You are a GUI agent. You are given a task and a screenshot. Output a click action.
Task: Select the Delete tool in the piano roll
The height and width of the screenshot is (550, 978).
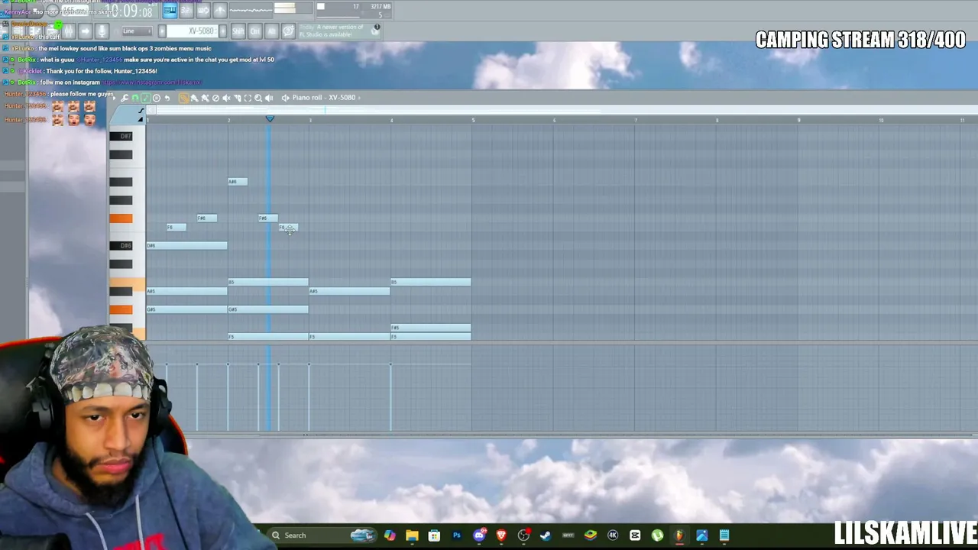pyautogui.click(x=215, y=98)
